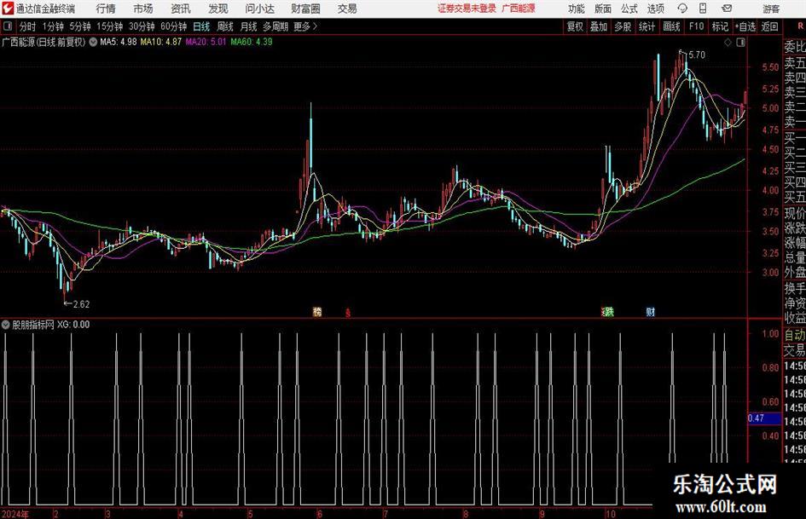Open the sub-chart indicator dropdown arrow
The image size is (806, 519).
tap(6, 325)
